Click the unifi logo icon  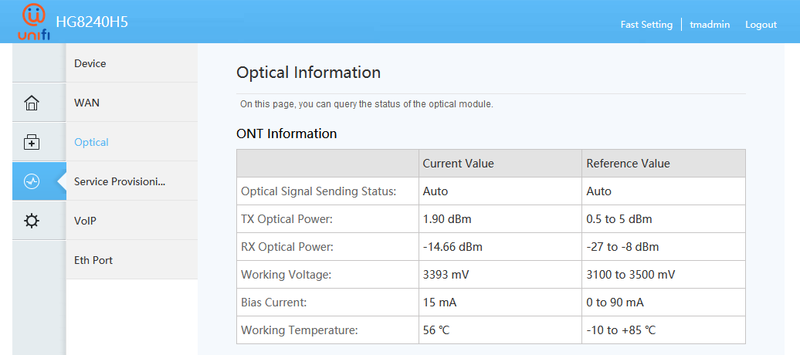34,22
